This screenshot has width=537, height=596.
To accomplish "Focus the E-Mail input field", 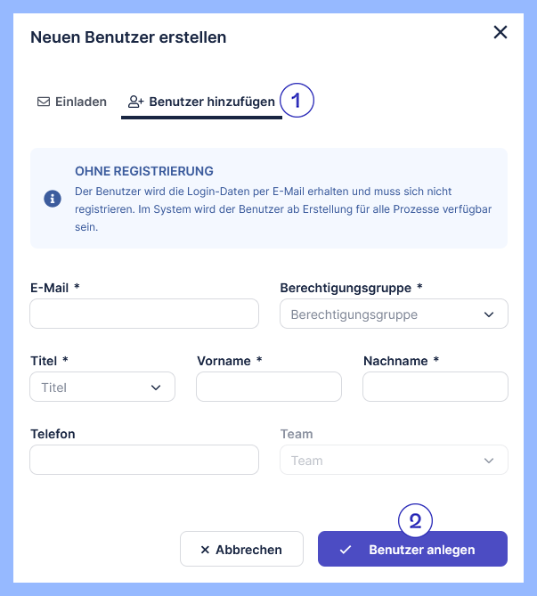I will 144,314.
